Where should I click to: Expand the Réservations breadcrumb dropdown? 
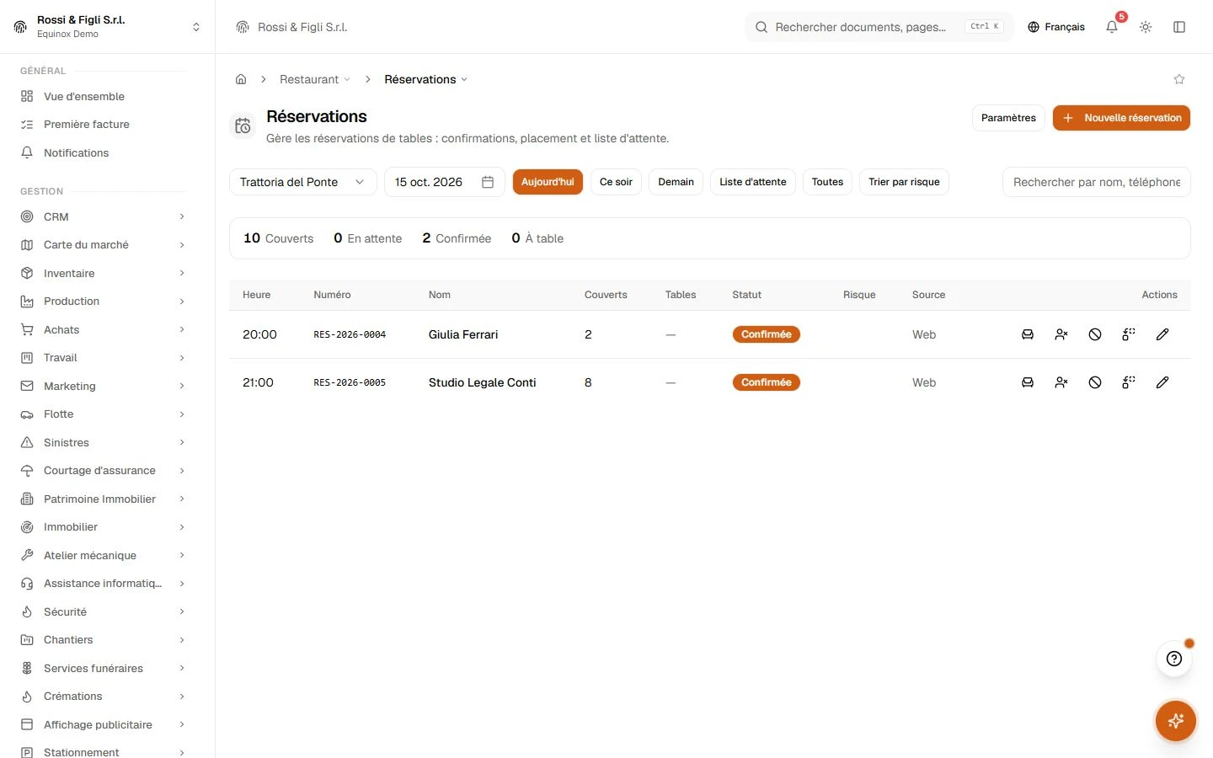click(425, 79)
